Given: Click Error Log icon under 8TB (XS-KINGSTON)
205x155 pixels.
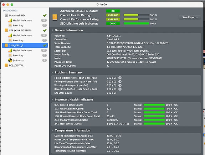Looking at the screenshot, I should click(x=10, y=40).
